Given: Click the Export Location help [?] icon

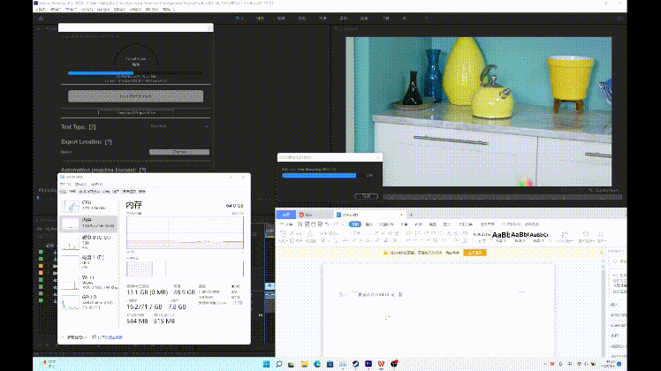Looking at the screenshot, I should point(109,141).
